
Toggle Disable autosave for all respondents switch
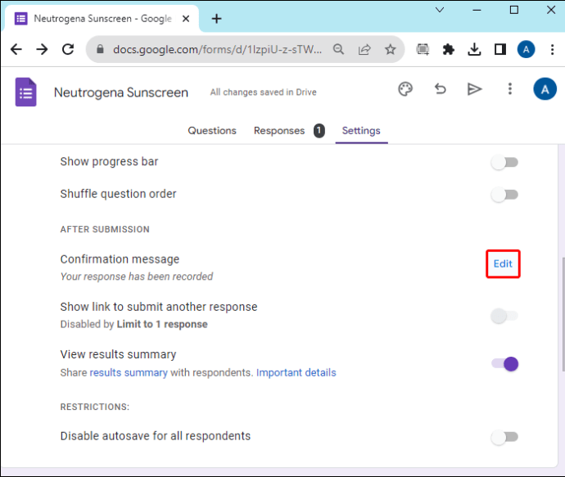tap(504, 437)
